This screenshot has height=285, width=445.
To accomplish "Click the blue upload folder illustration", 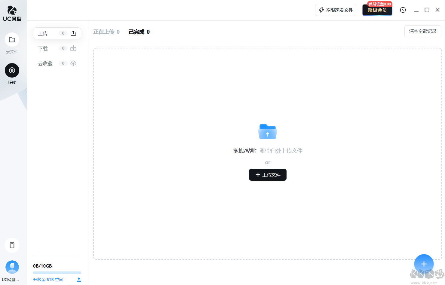I will point(267,132).
